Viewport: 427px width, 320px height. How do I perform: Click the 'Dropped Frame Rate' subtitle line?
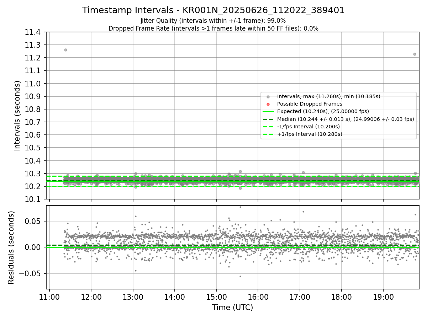tap(213, 28)
